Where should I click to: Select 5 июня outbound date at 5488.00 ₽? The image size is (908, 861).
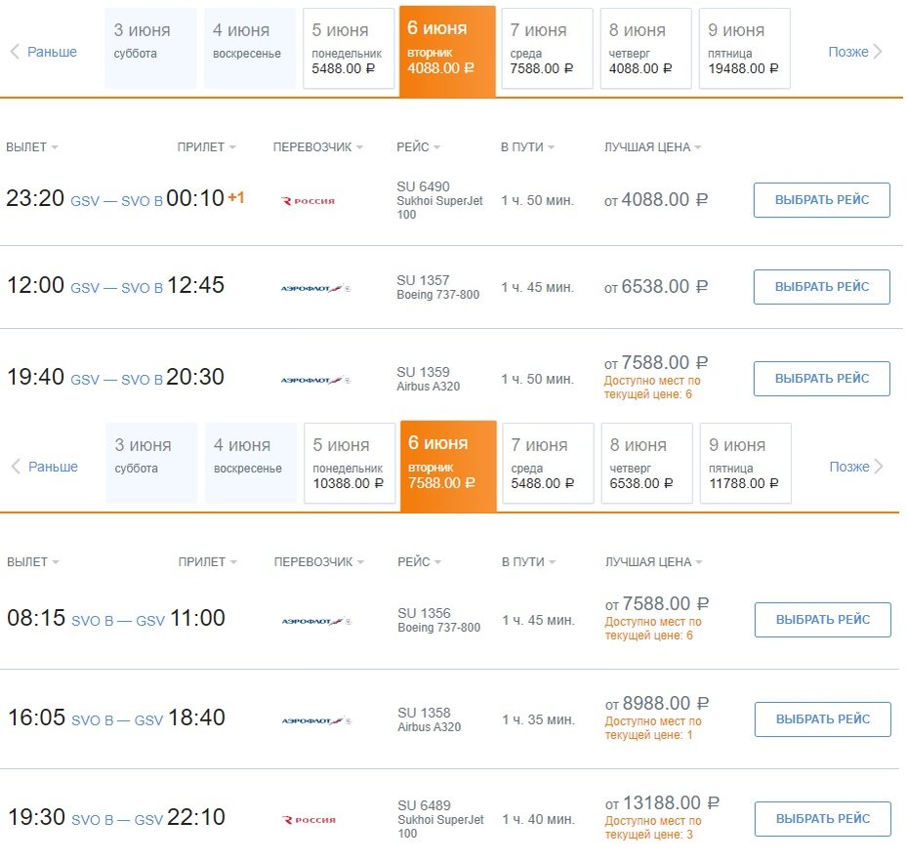[x=349, y=49]
